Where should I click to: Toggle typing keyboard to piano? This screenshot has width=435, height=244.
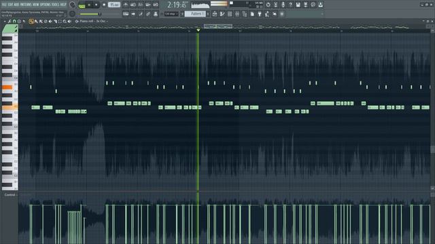pos(126,14)
